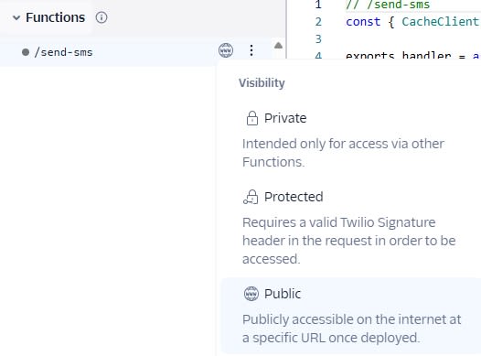The height and width of the screenshot is (356, 481).
Task: Click the '// /send-sms' comment in editor
Action: tap(388, 5)
